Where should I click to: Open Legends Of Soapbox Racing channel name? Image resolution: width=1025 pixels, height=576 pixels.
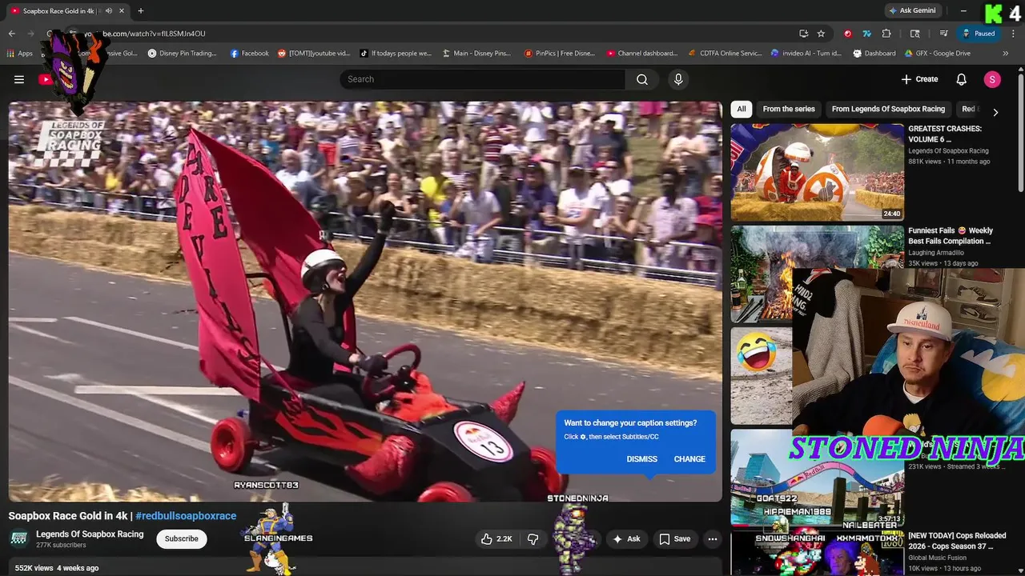(90, 534)
